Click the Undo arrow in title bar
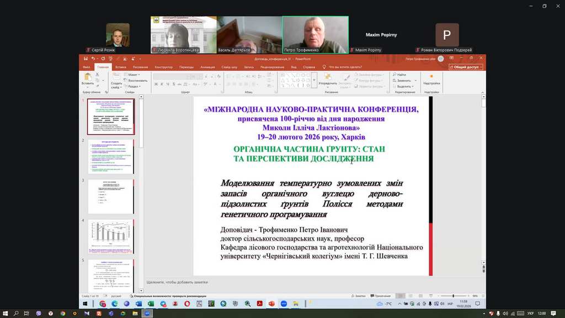This screenshot has height=318, width=565. pyautogui.click(x=94, y=58)
